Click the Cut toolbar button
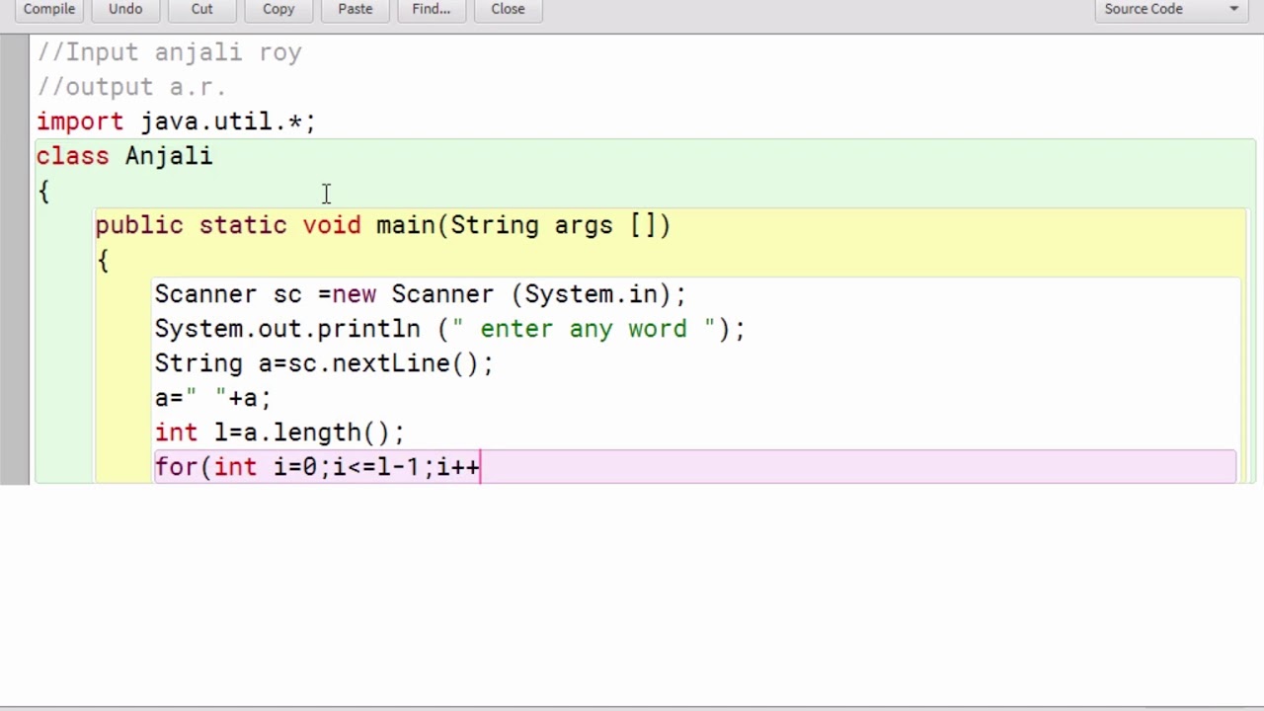Screen dimensions: 1264x711 pos(201,9)
